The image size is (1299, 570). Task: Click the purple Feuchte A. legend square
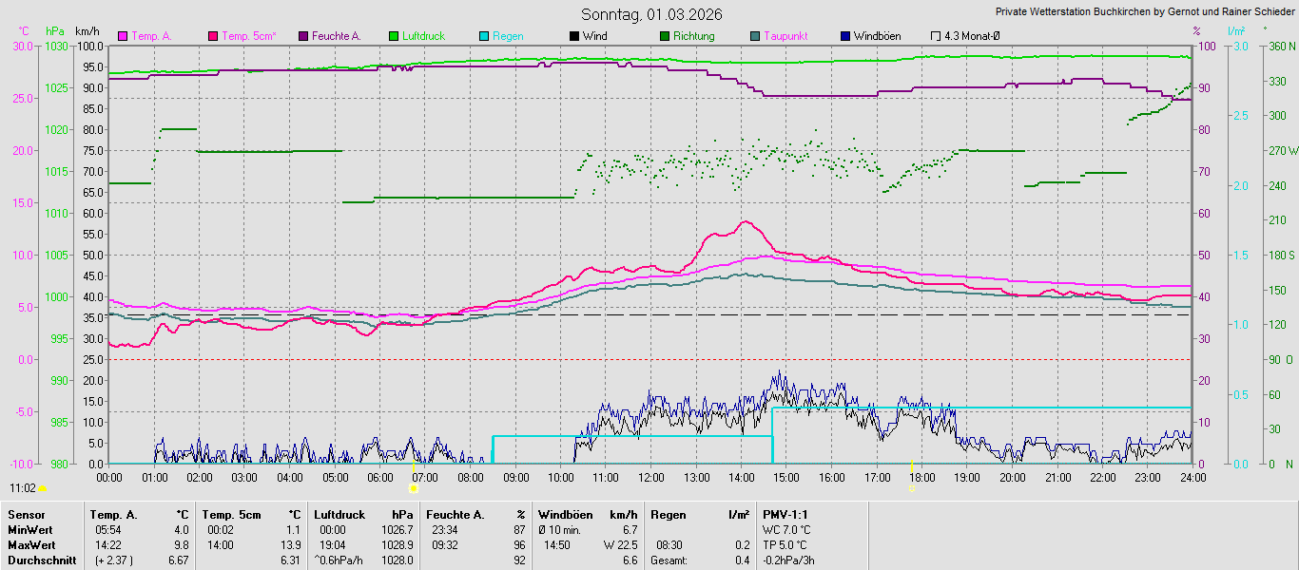click(x=303, y=36)
